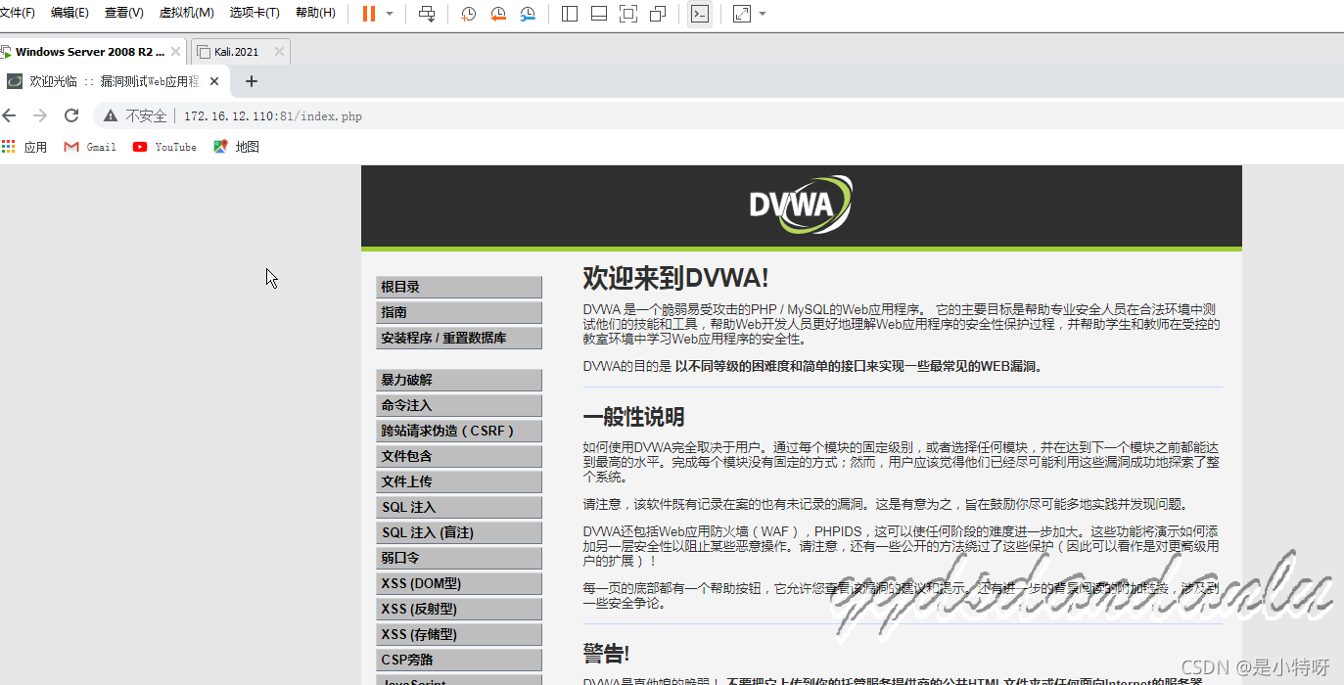Open the Gmail bookmark
Image resolution: width=1344 pixels, height=685 pixels.
point(90,147)
